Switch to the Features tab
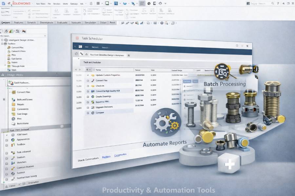Screen dimensions: 295x196 tap(19, 23)
